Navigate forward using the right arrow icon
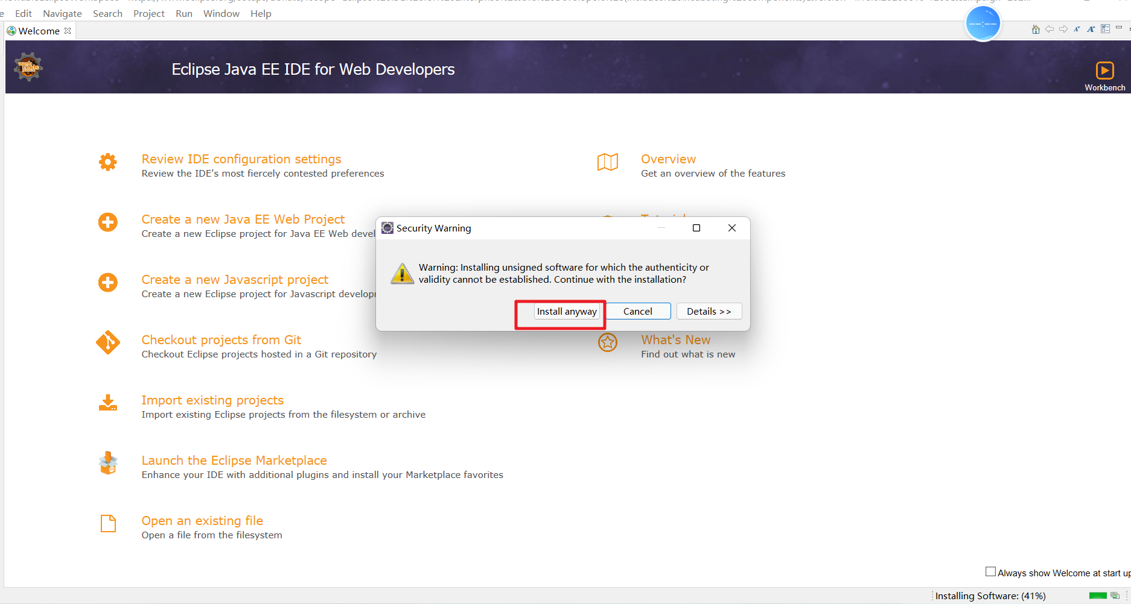Image resolution: width=1131 pixels, height=604 pixels. [x=1063, y=28]
